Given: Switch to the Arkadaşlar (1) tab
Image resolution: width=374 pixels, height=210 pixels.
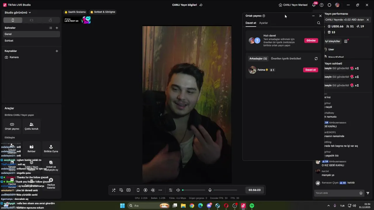Looking at the screenshot, I should pos(258,59).
